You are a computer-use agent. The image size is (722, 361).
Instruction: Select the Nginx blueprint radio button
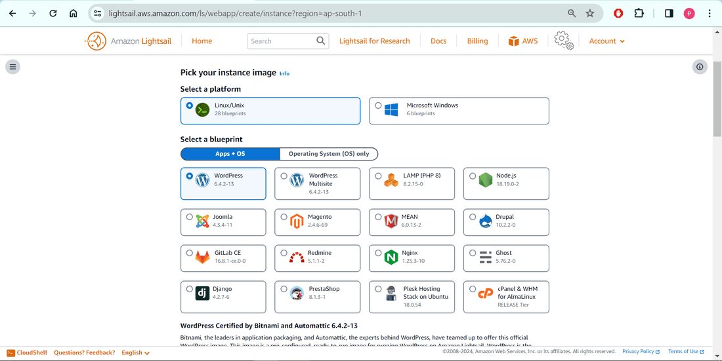378,253
